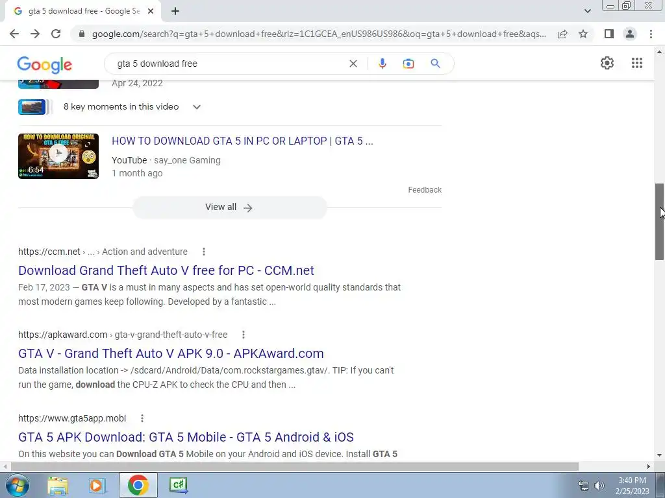Open the Windows Start menu

[17, 485]
